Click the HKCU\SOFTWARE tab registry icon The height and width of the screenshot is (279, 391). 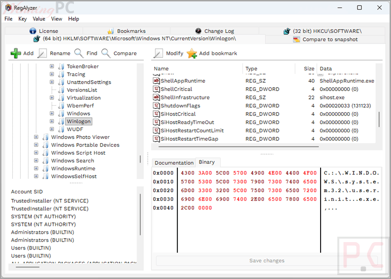coord(287,31)
